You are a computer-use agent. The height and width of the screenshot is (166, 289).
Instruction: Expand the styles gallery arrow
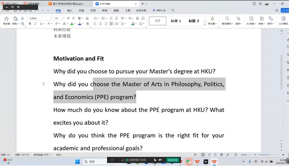coord(205,23)
